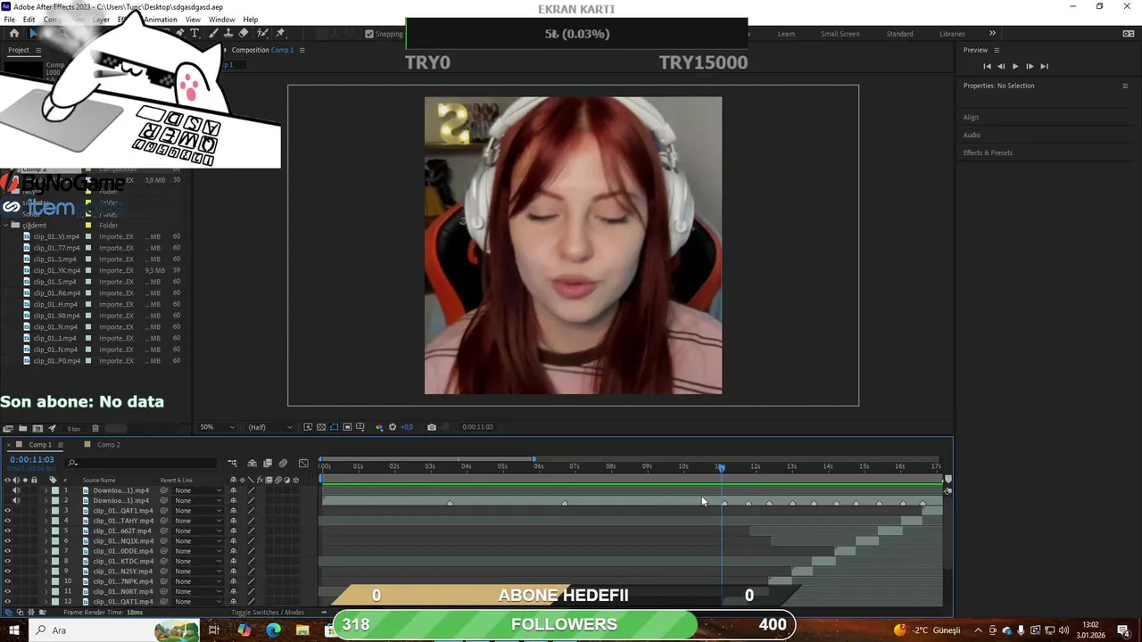Hide layer 11 clip N0RT with eye icon
This screenshot has height=642, width=1142.
pyautogui.click(x=7, y=591)
